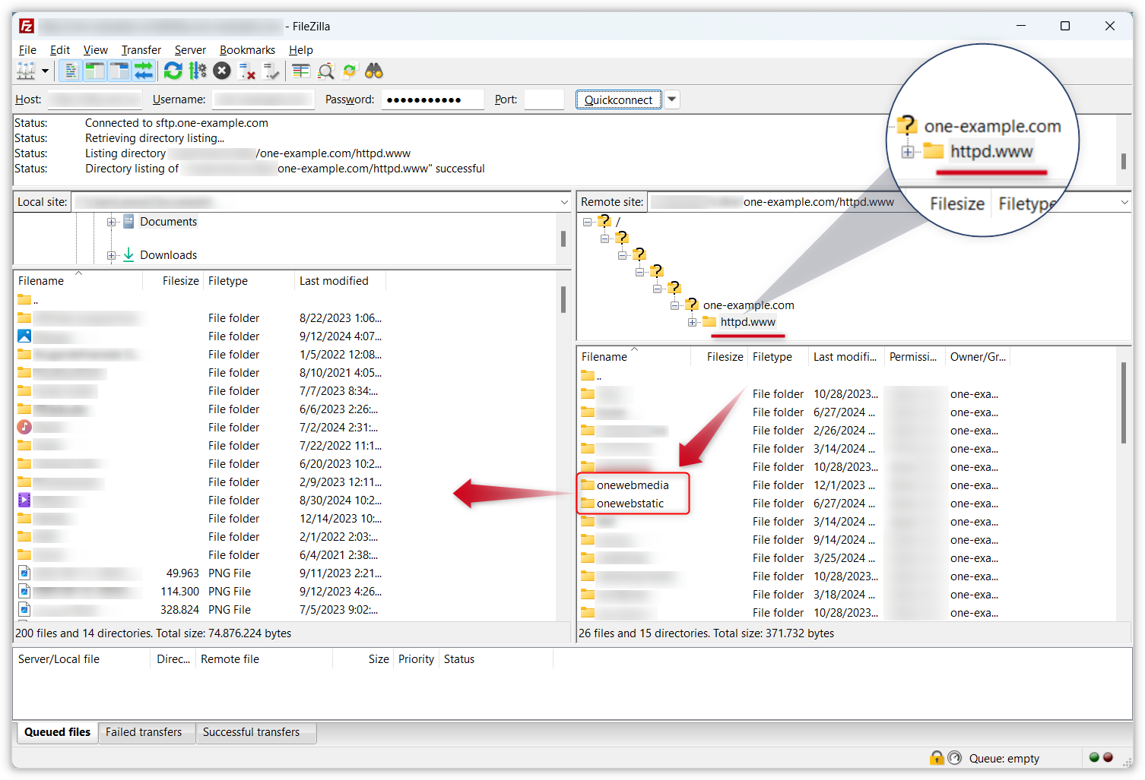Click binoculars file search icon
The width and height of the screenshot is (1145, 780).
(x=374, y=71)
